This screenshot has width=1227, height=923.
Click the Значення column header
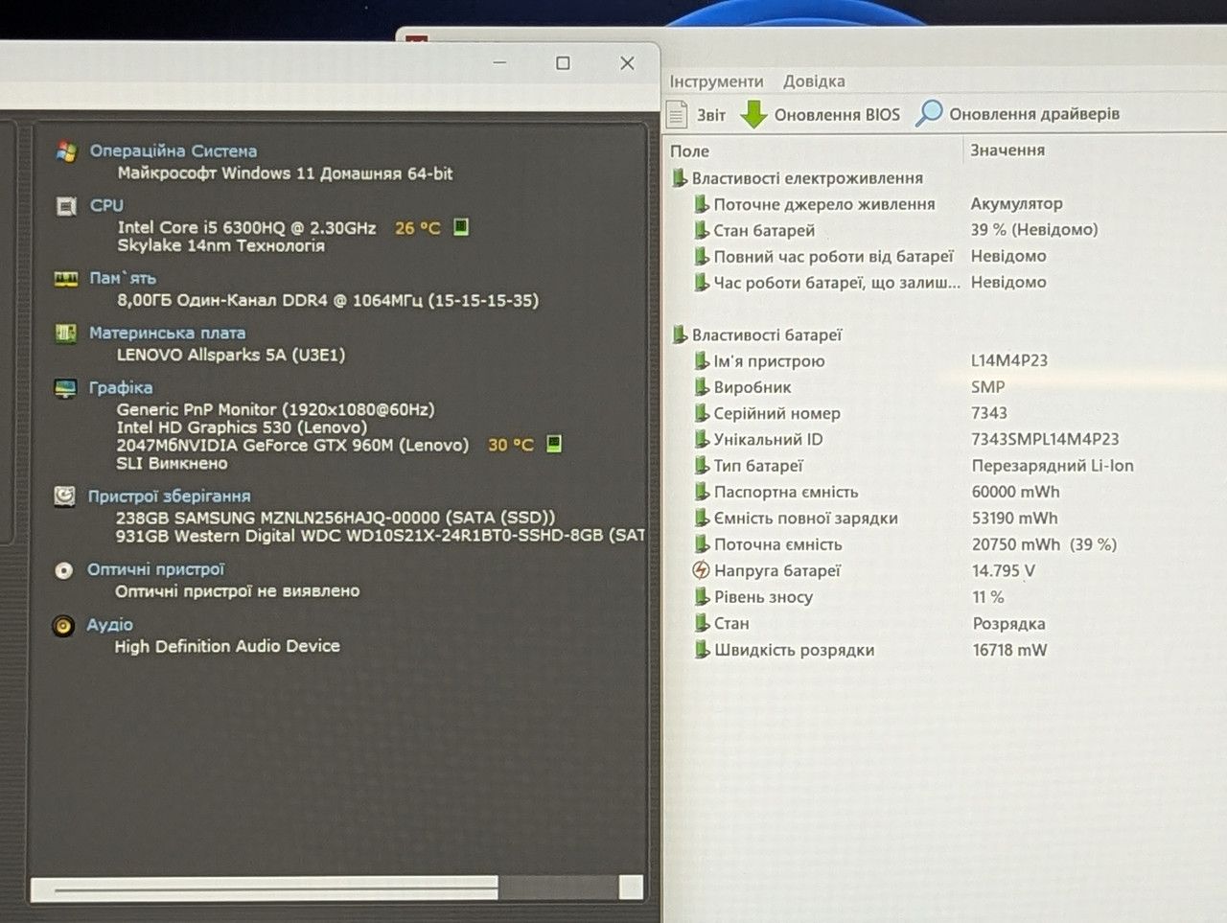(x=1007, y=150)
